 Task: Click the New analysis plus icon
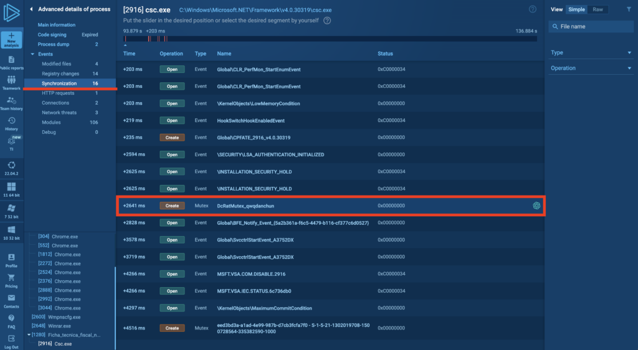(11, 37)
